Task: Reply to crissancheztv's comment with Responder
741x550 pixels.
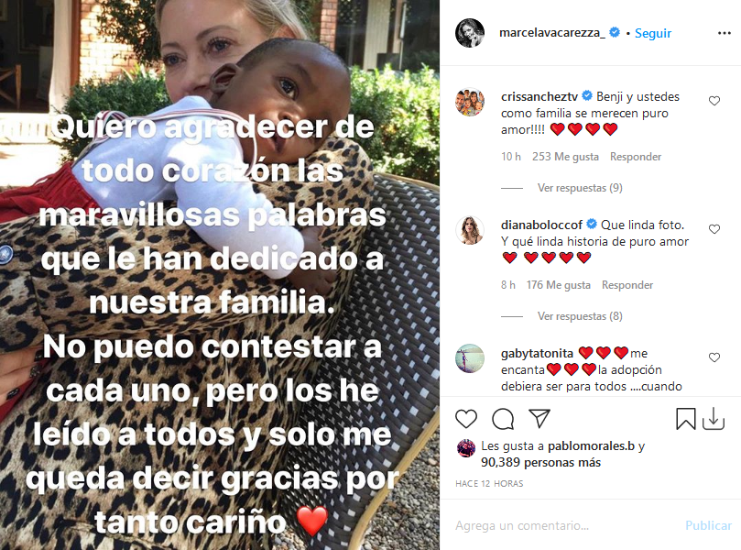Action: (x=636, y=157)
